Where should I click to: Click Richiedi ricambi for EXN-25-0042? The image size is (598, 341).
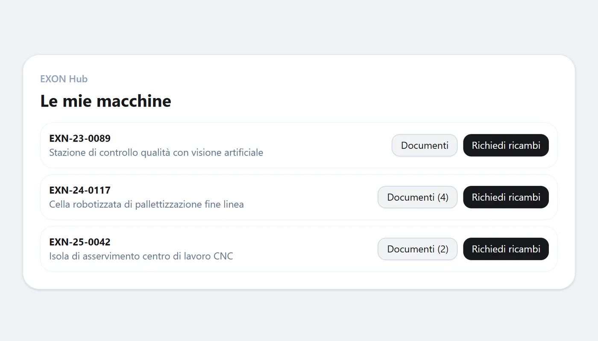click(506, 249)
